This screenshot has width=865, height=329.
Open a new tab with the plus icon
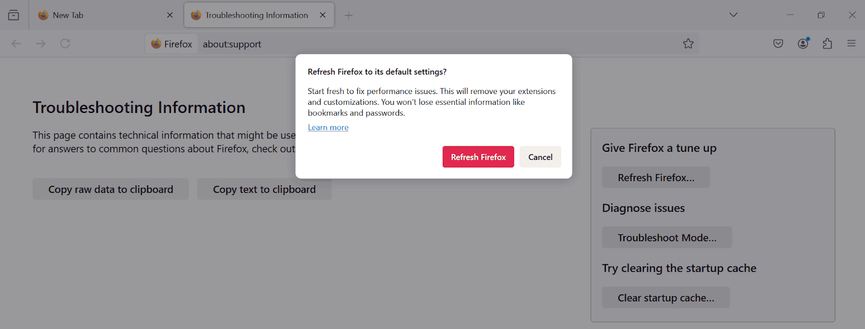[x=349, y=15]
